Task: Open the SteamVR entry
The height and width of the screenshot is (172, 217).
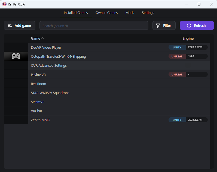Action: (107, 102)
